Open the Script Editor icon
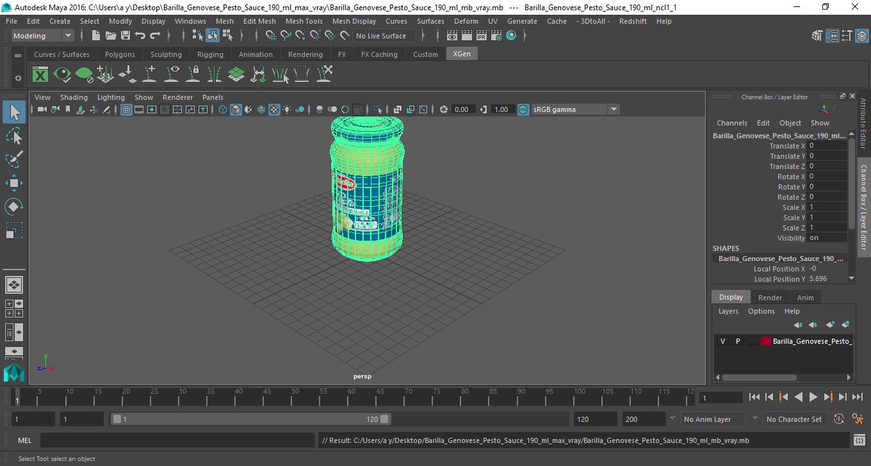The image size is (871, 466). pyautogui.click(x=859, y=440)
